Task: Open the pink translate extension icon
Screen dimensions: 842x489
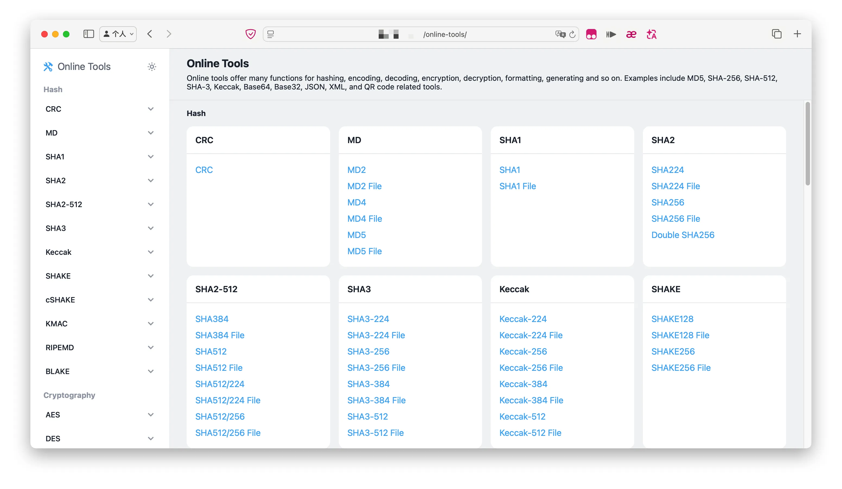Action: 651,34
